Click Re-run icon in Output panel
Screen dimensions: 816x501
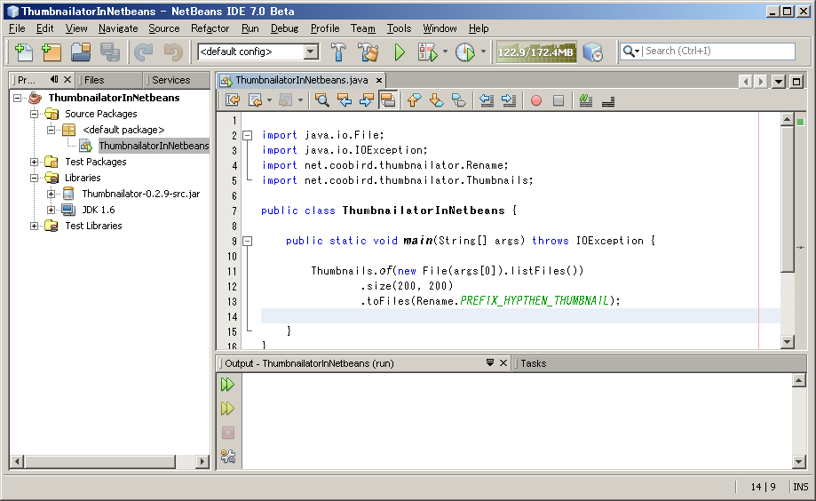(228, 385)
